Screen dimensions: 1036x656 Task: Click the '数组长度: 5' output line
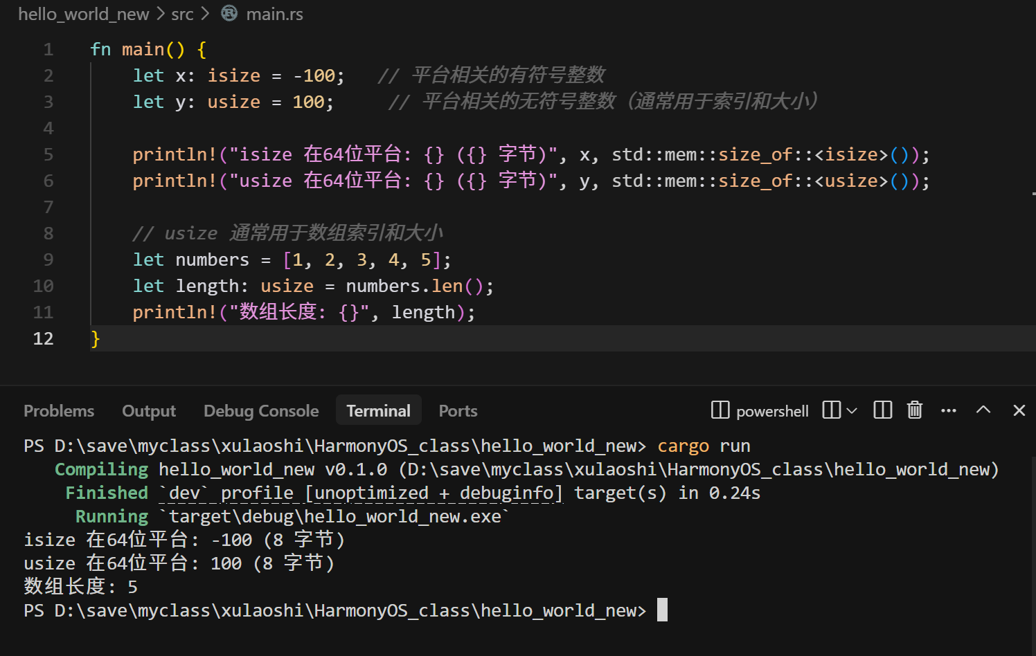[80, 587]
